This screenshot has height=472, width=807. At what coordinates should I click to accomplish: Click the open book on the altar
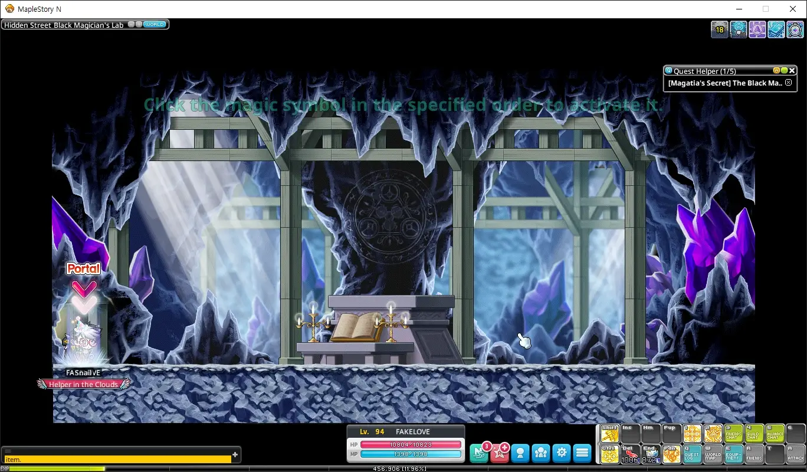pos(357,327)
